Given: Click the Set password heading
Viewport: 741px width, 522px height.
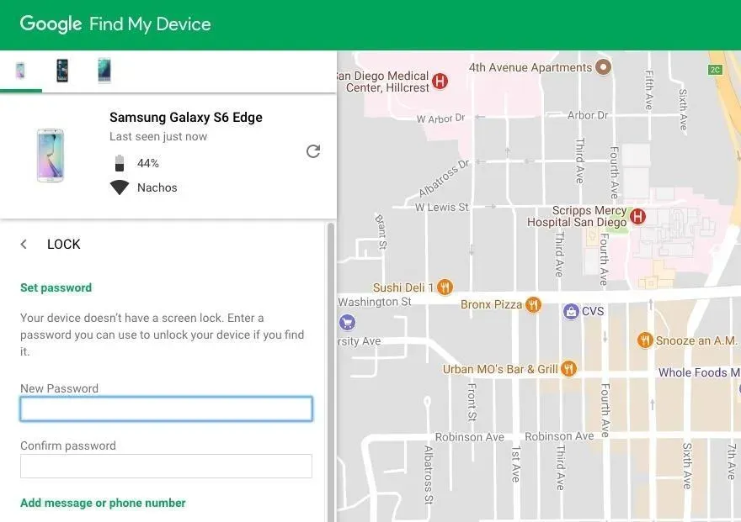Looking at the screenshot, I should pyautogui.click(x=56, y=287).
